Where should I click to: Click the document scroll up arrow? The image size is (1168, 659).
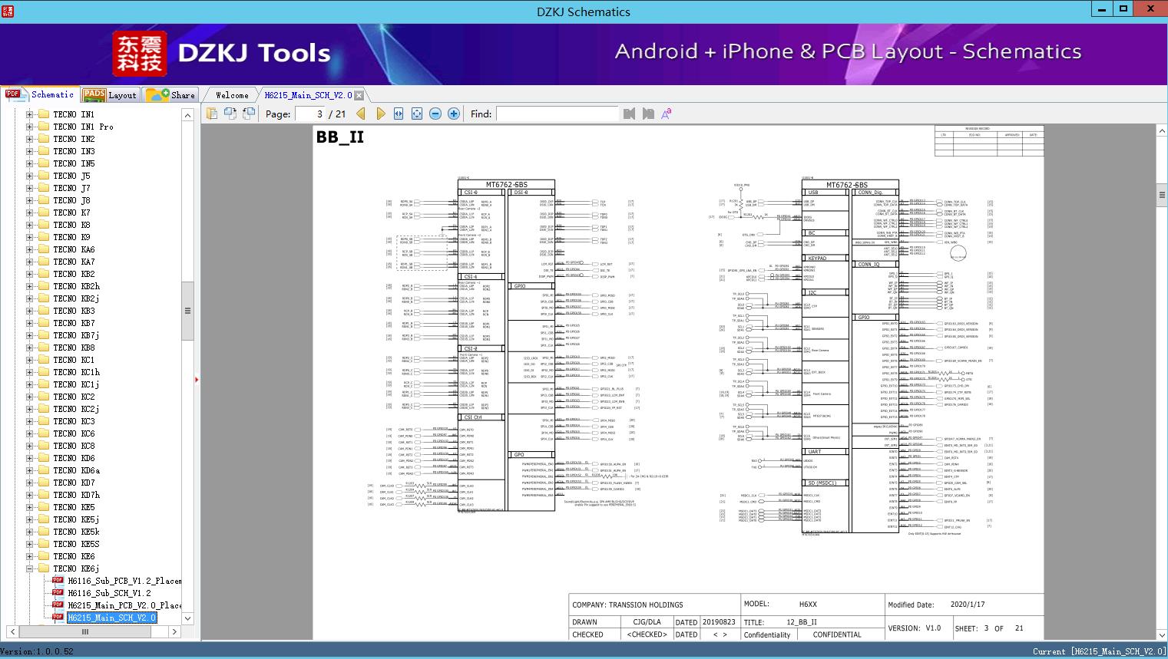1161,131
